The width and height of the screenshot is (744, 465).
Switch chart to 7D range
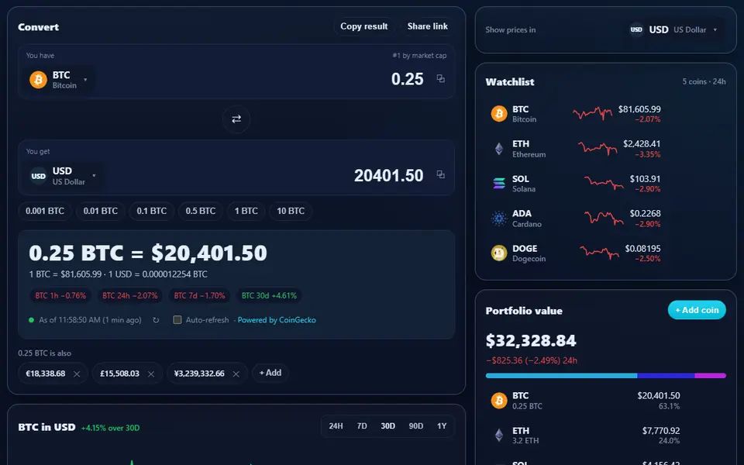click(362, 426)
